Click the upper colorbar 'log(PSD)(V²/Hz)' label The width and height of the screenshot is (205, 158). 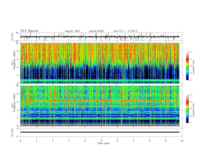click(x=194, y=67)
